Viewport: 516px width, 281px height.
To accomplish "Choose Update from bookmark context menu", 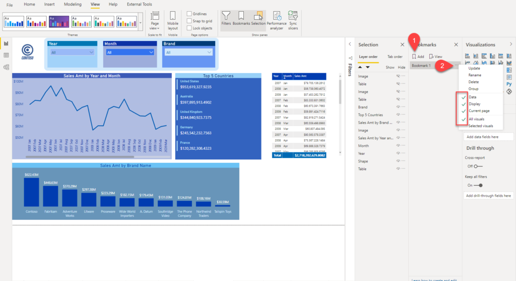I will coord(474,68).
